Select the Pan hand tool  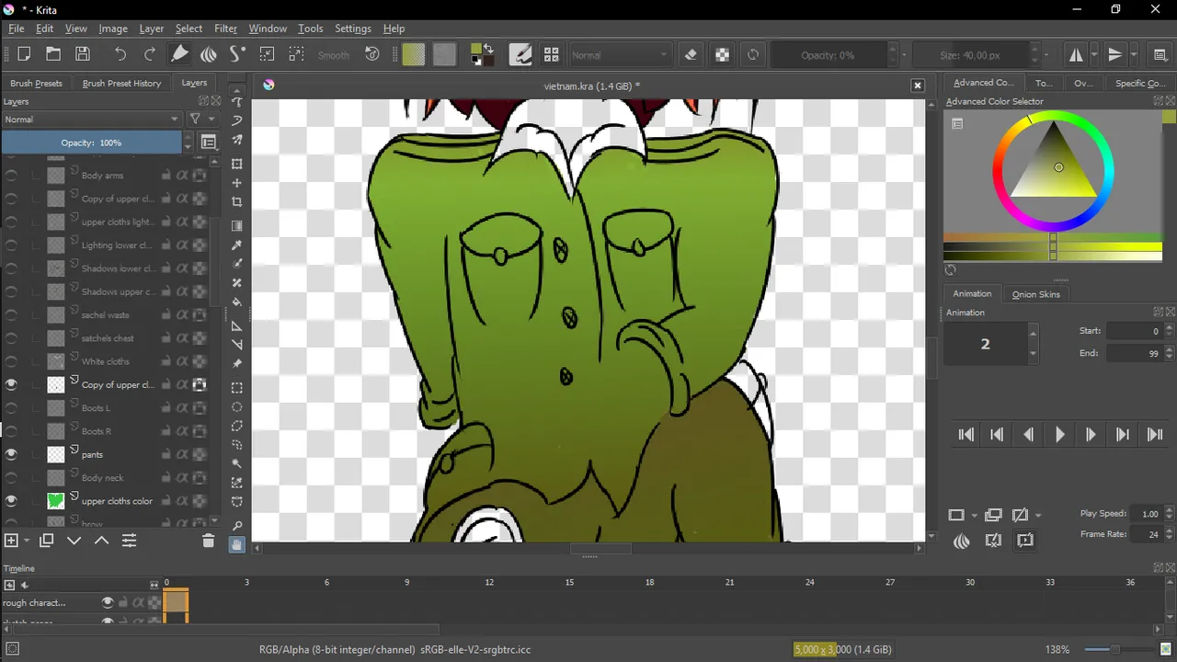[237, 544]
